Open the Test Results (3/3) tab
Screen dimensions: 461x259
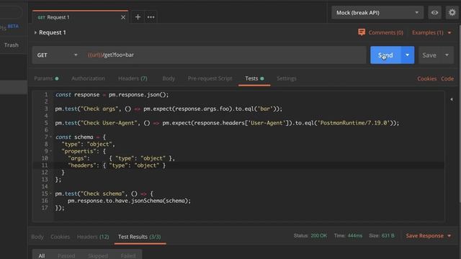139,237
